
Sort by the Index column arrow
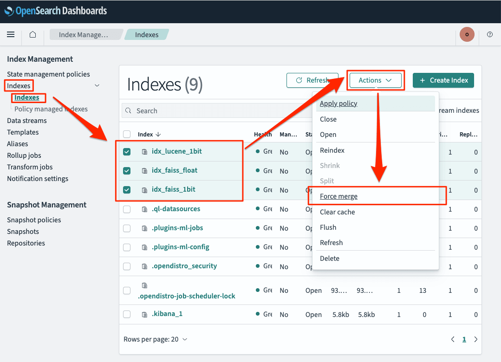(158, 135)
